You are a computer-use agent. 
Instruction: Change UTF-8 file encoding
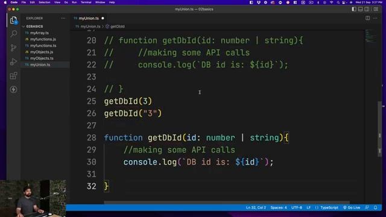pos(297,207)
